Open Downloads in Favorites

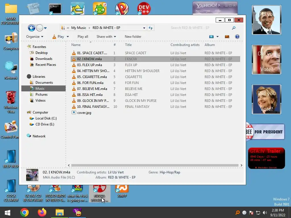coord(41,58)
